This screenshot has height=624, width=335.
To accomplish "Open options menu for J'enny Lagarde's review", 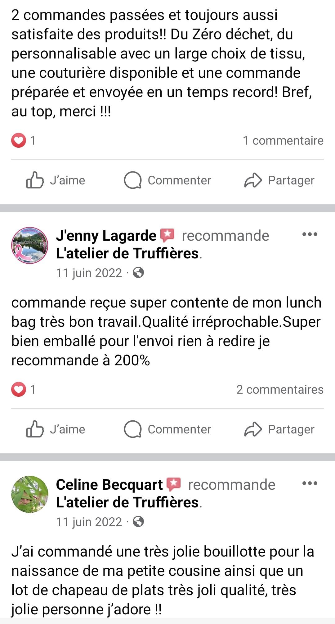I will tap(310, 234).
